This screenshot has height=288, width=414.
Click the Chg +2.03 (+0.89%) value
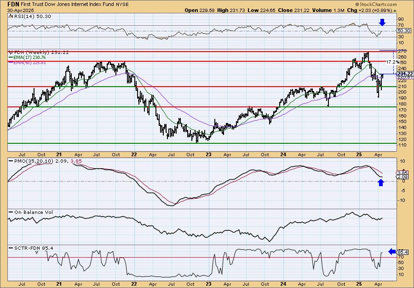pyautogui.click(x=370, y=10)
